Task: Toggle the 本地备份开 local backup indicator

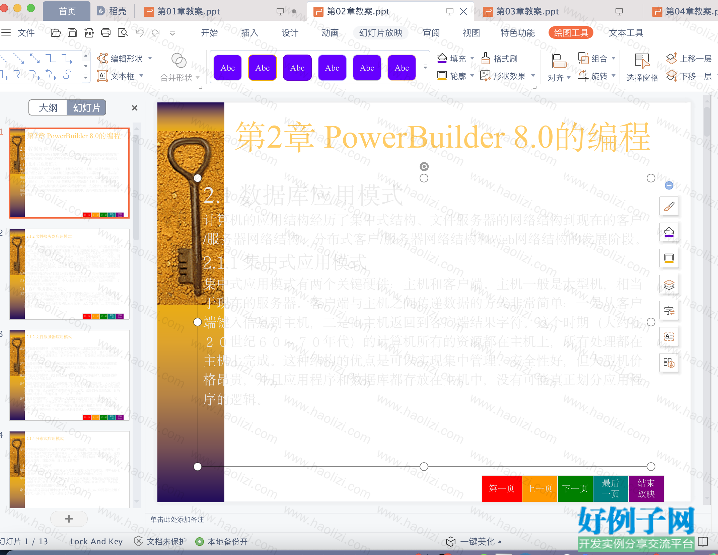Action: (x=222, y=542)
